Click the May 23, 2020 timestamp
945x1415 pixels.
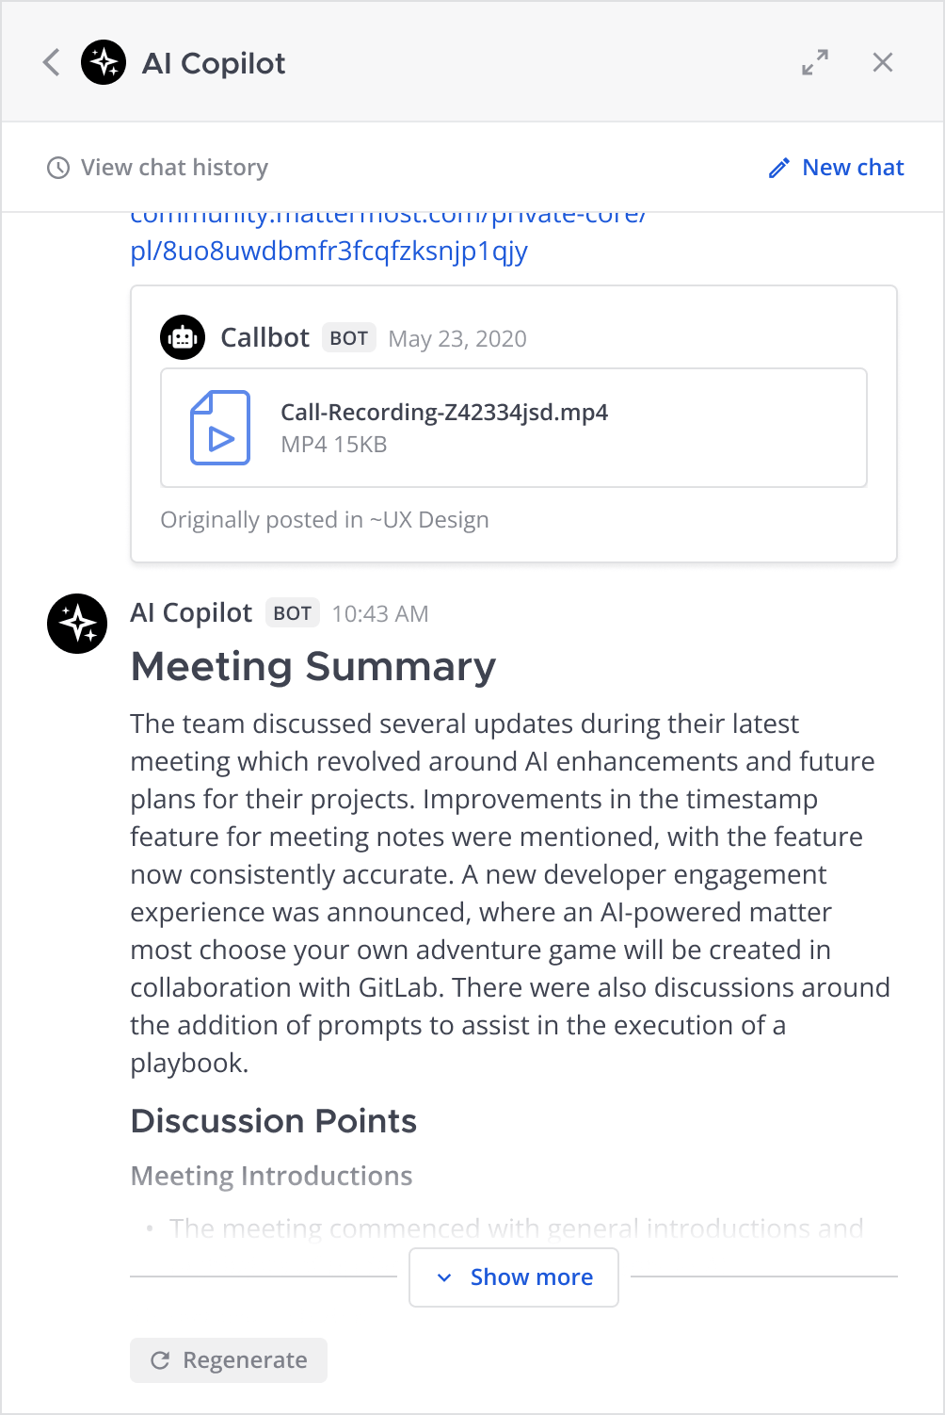[x=457, y=339]
